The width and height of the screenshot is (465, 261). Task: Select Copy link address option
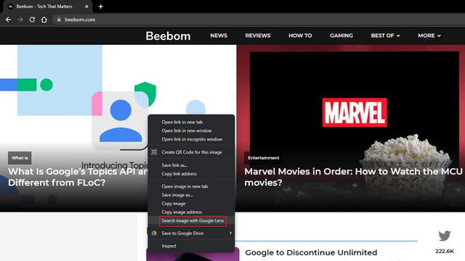191,174
